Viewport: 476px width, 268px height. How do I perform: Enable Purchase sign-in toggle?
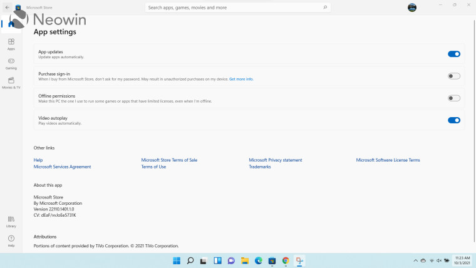[x=454, y=76]
